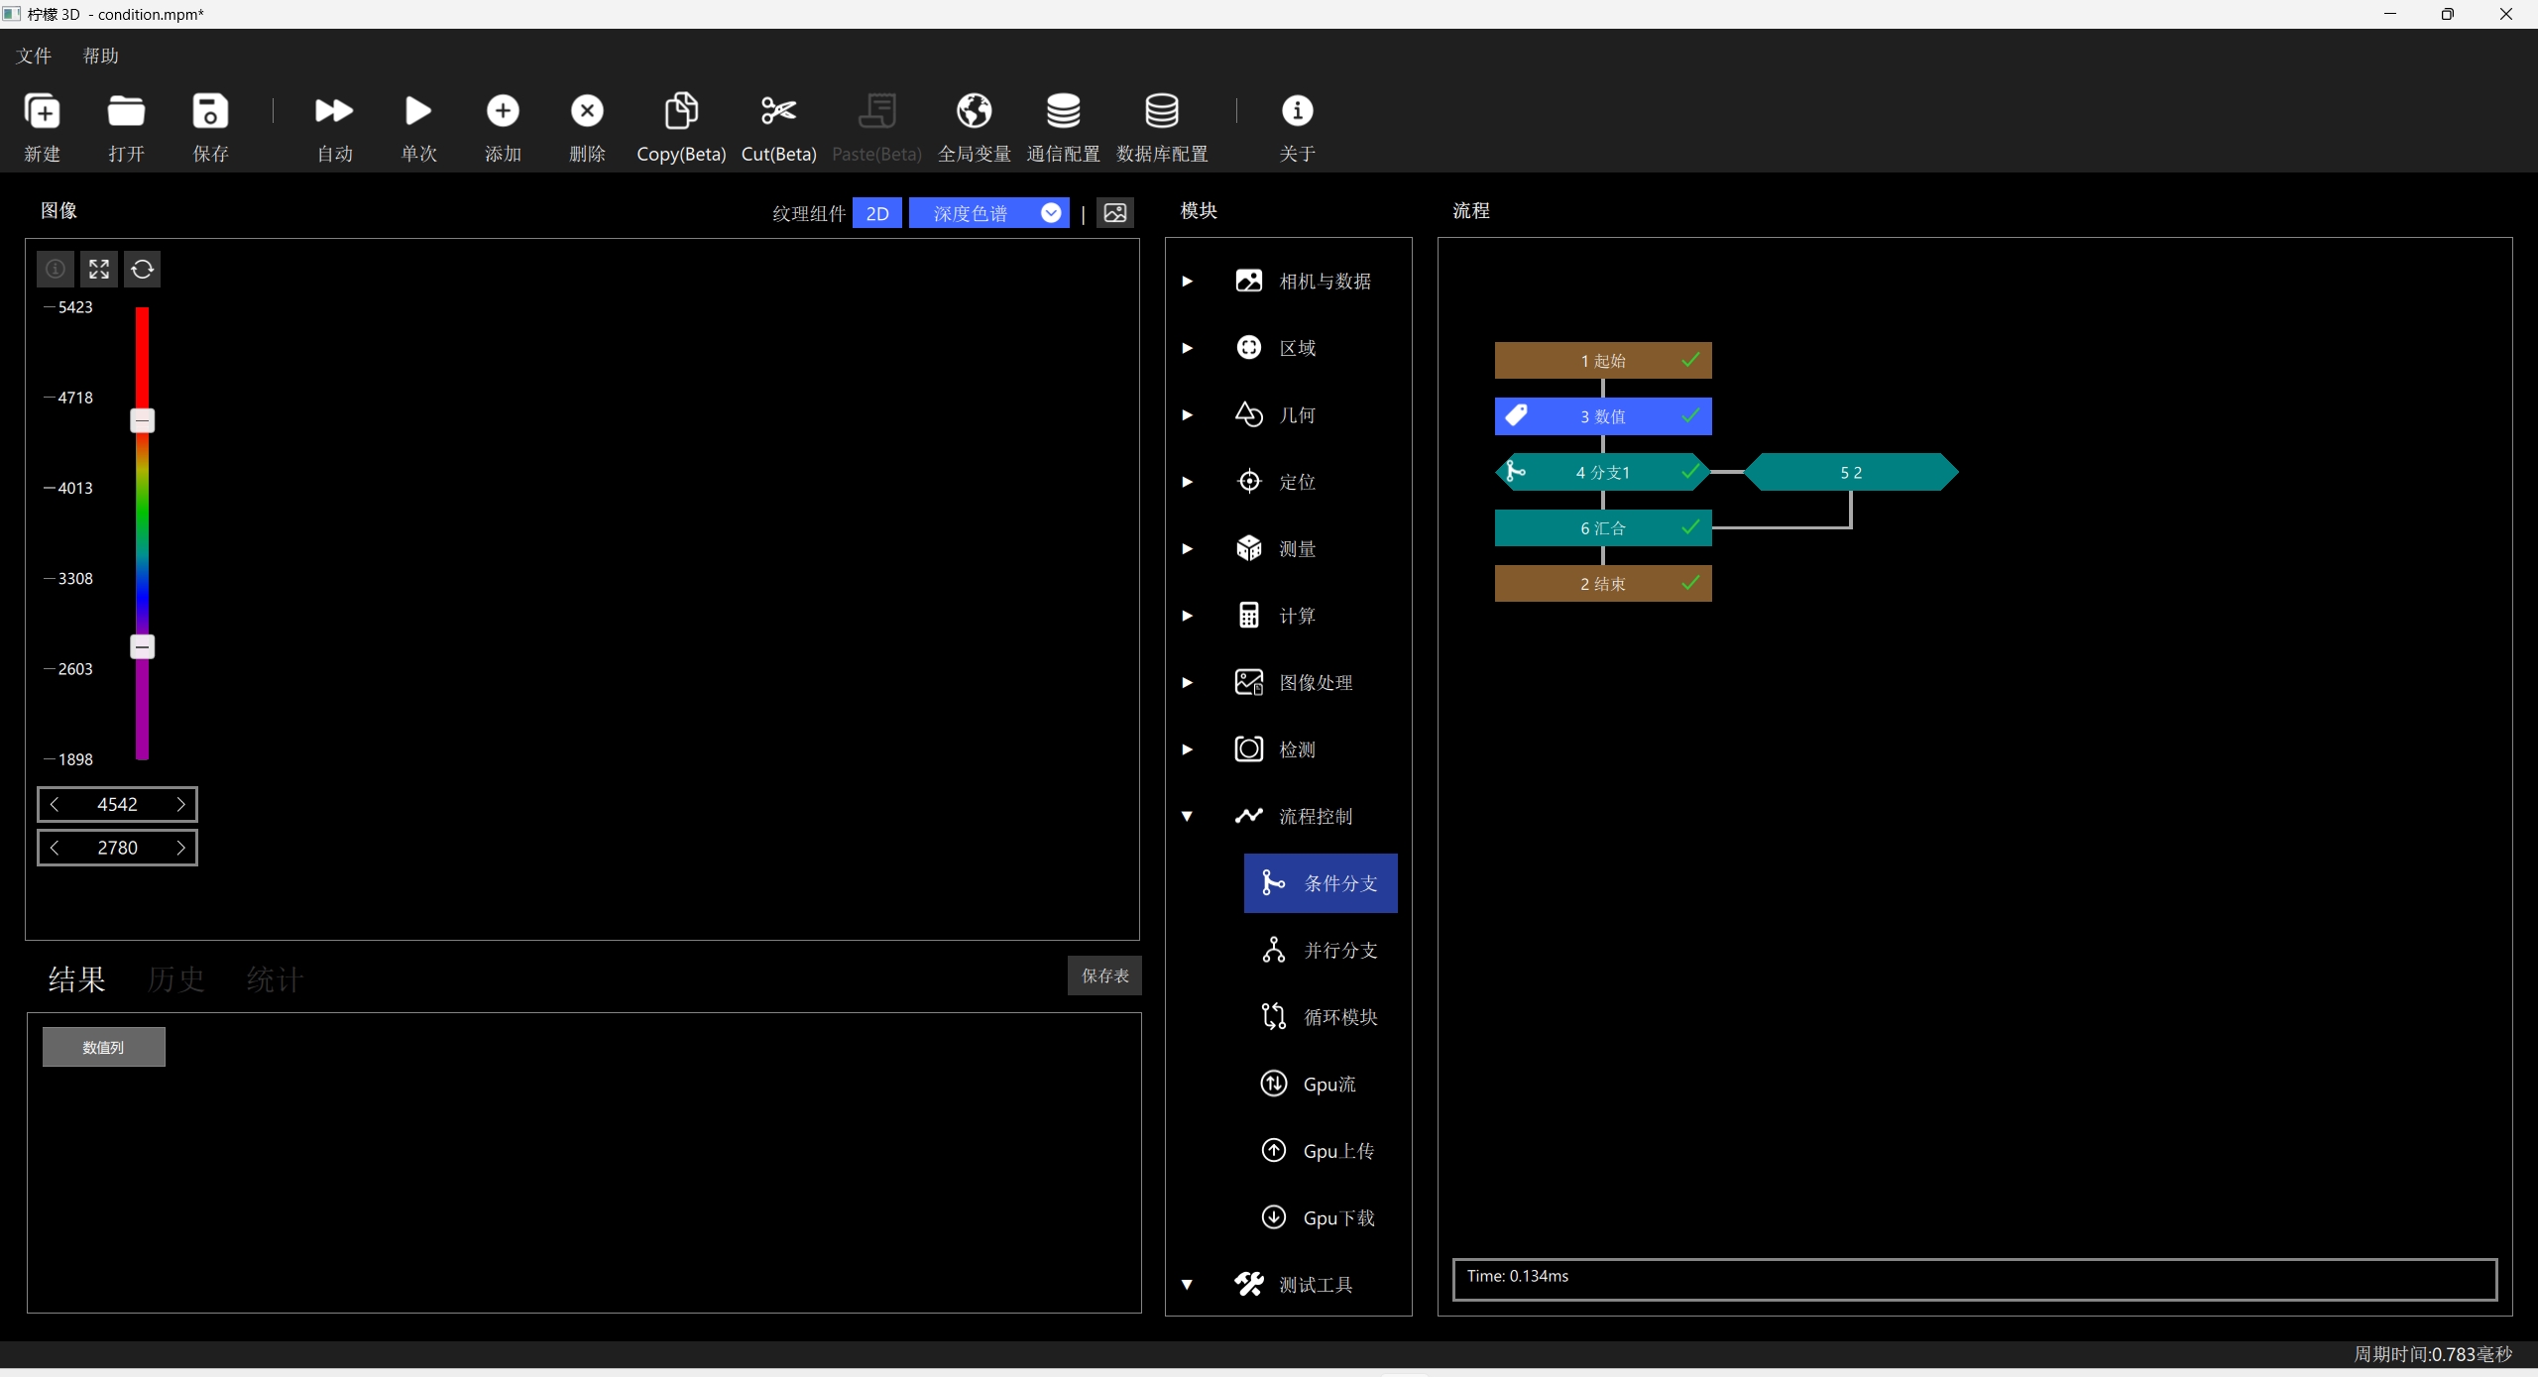Open 全局变量 global variables globe icon
The height and width of the screenshot is (1377, 2538).
974,111
